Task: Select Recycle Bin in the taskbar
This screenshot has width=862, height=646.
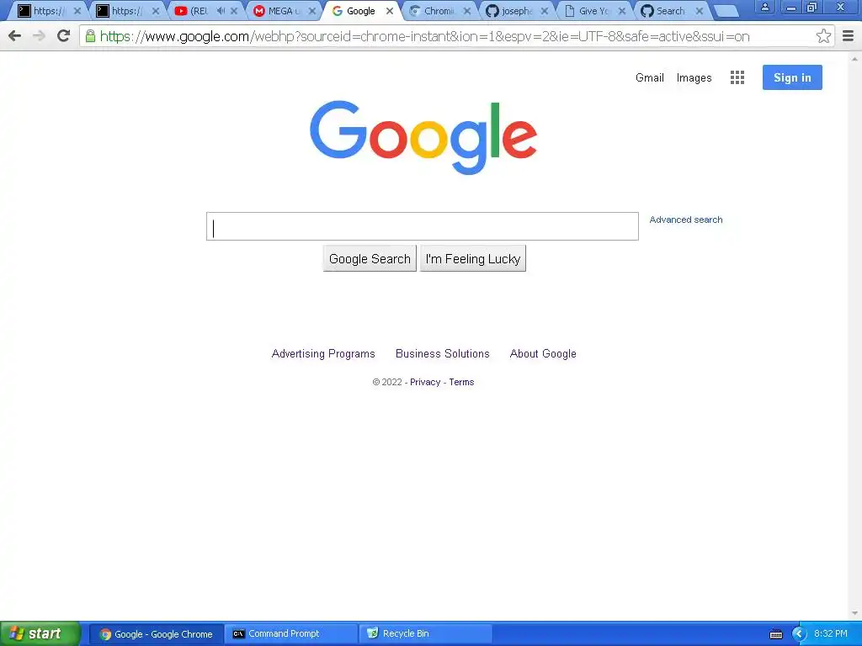Action: [x=425, y=634]
